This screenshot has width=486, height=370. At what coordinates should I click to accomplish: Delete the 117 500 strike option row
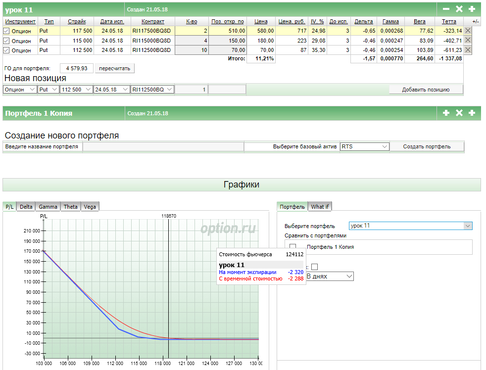pos(468,31)
